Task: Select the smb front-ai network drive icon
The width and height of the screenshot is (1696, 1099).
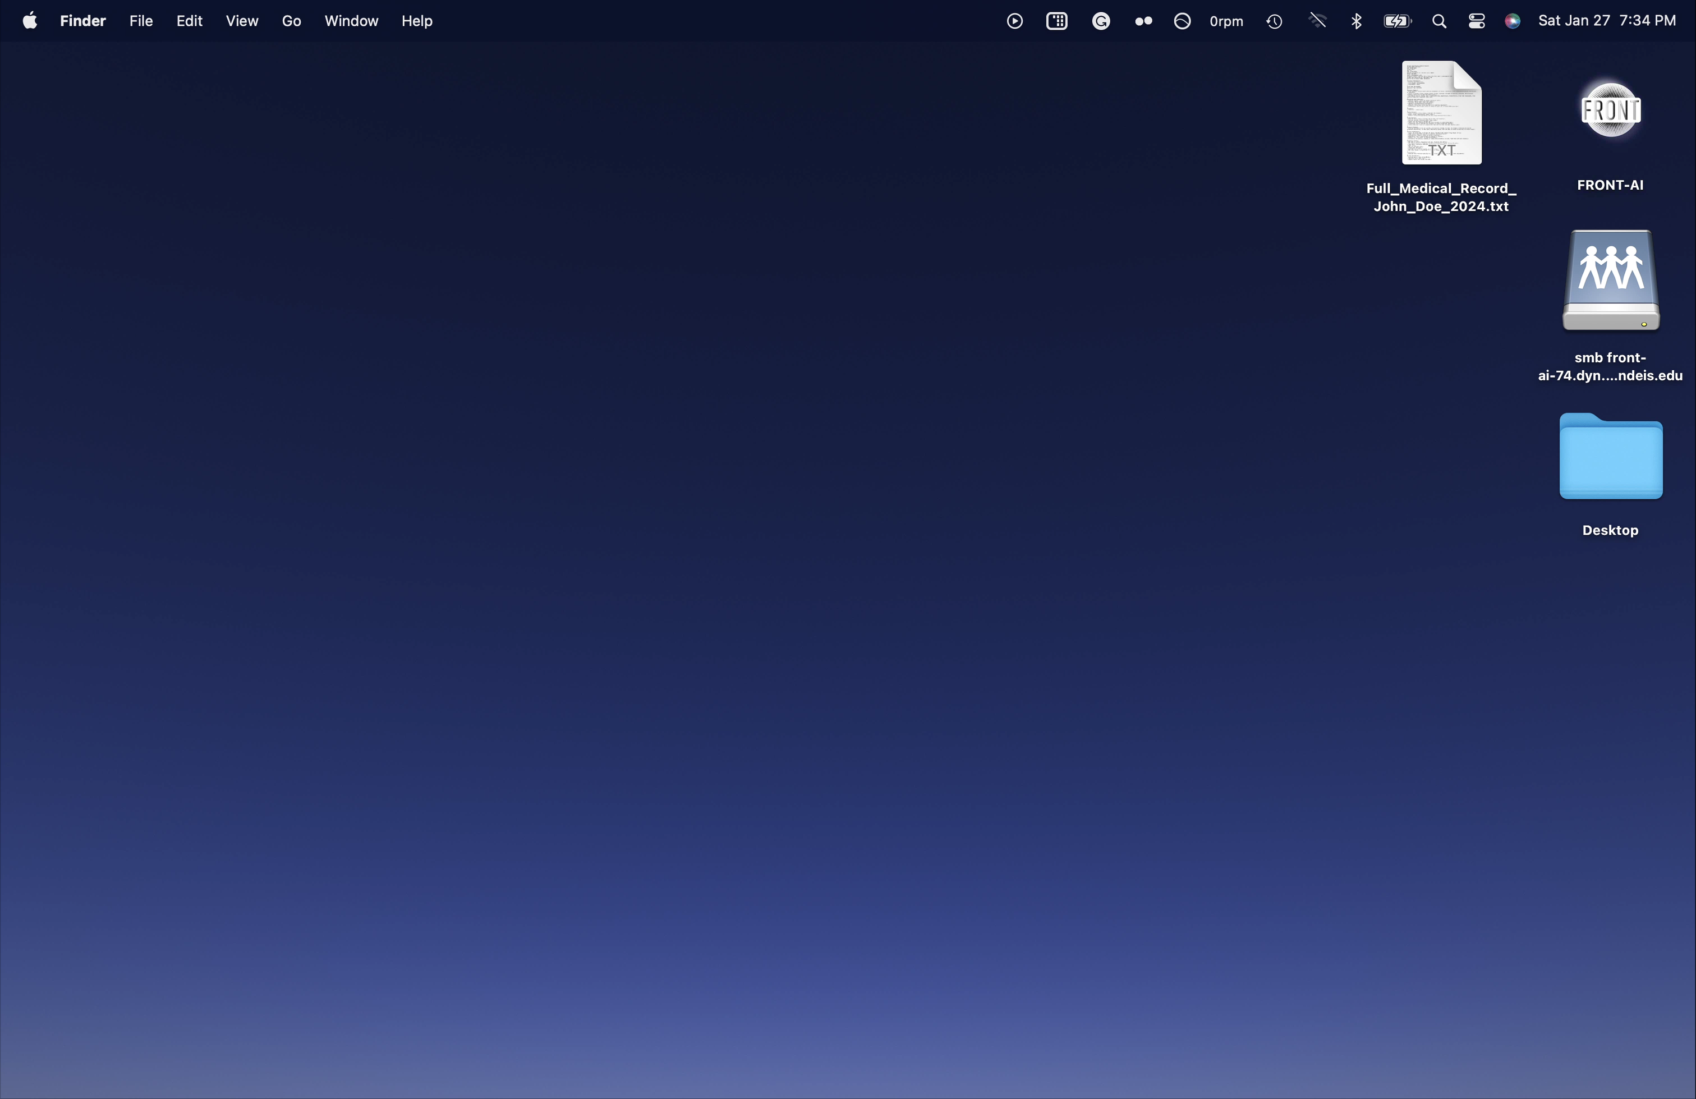Action: pyautogui.click(x=1611, y=281)
